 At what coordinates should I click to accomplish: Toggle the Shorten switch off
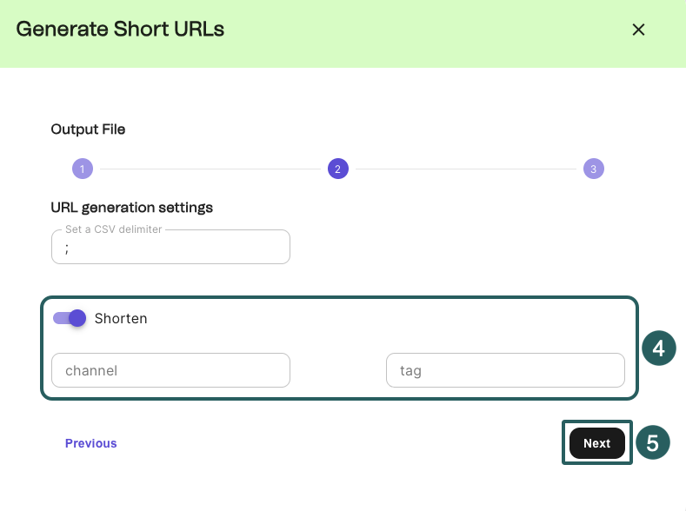click(x=70, y=318)
